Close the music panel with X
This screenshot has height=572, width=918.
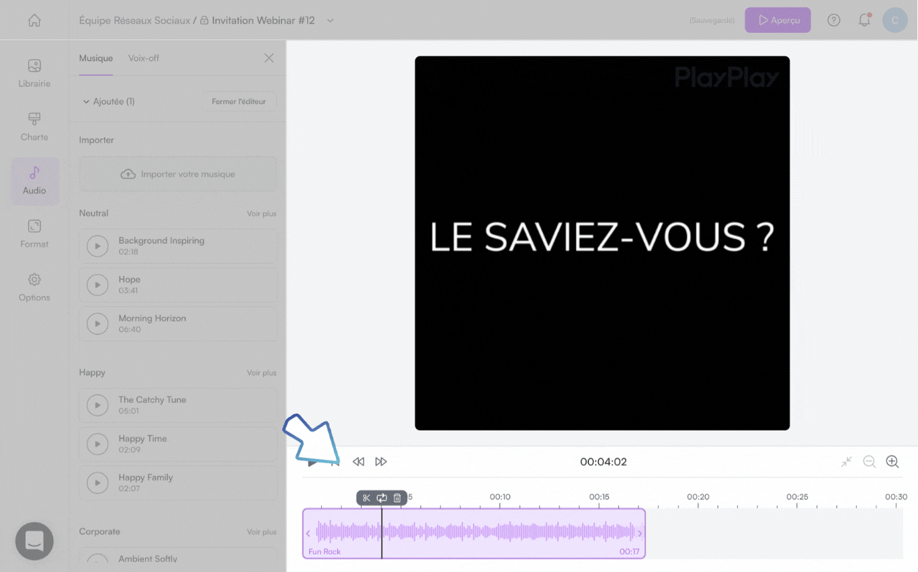tap(269, 58)
